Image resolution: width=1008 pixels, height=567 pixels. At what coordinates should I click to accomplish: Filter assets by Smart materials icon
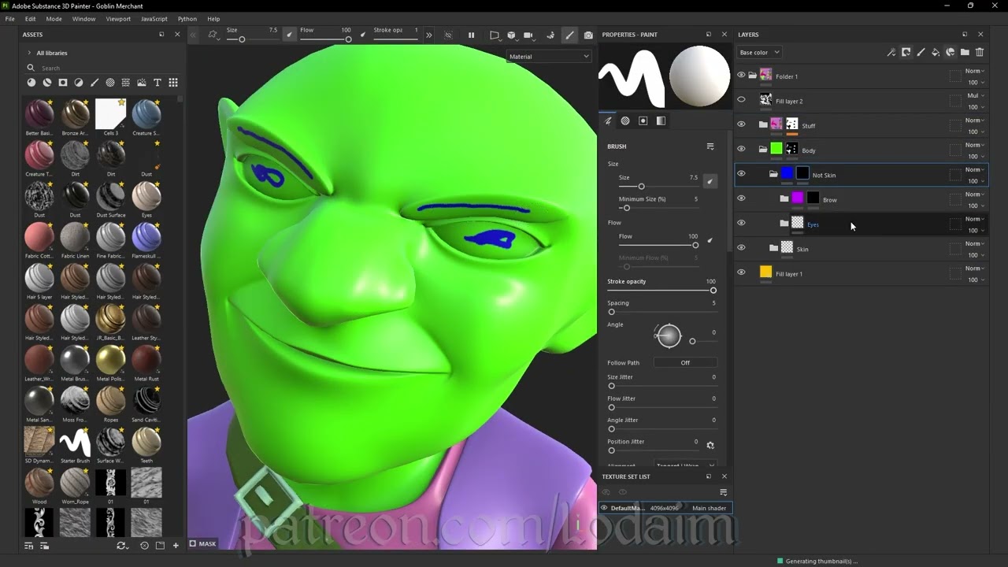[47, 83]
